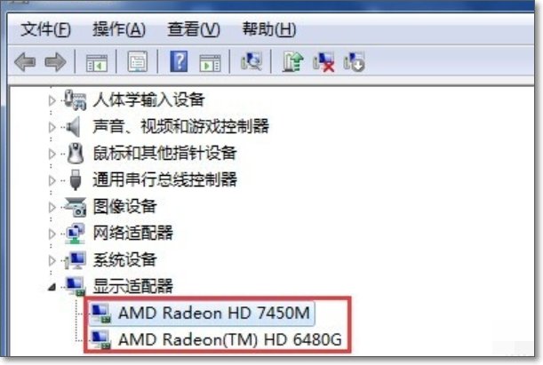
Task: Open the Properties toolbar icon
Action: 138,62
